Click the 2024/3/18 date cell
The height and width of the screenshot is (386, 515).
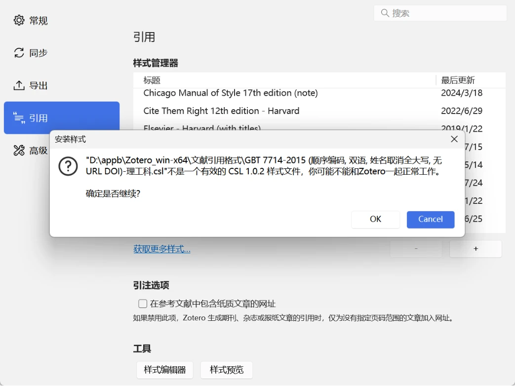pos(462,93)
